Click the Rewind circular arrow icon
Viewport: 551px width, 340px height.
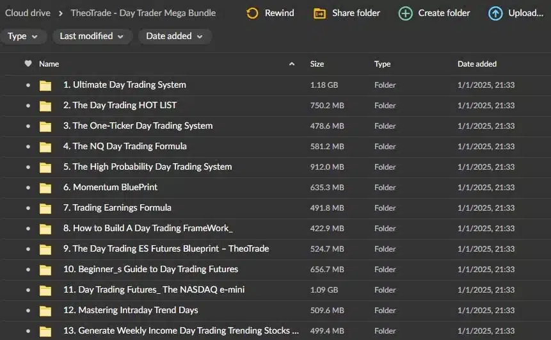tap(252, 13)
